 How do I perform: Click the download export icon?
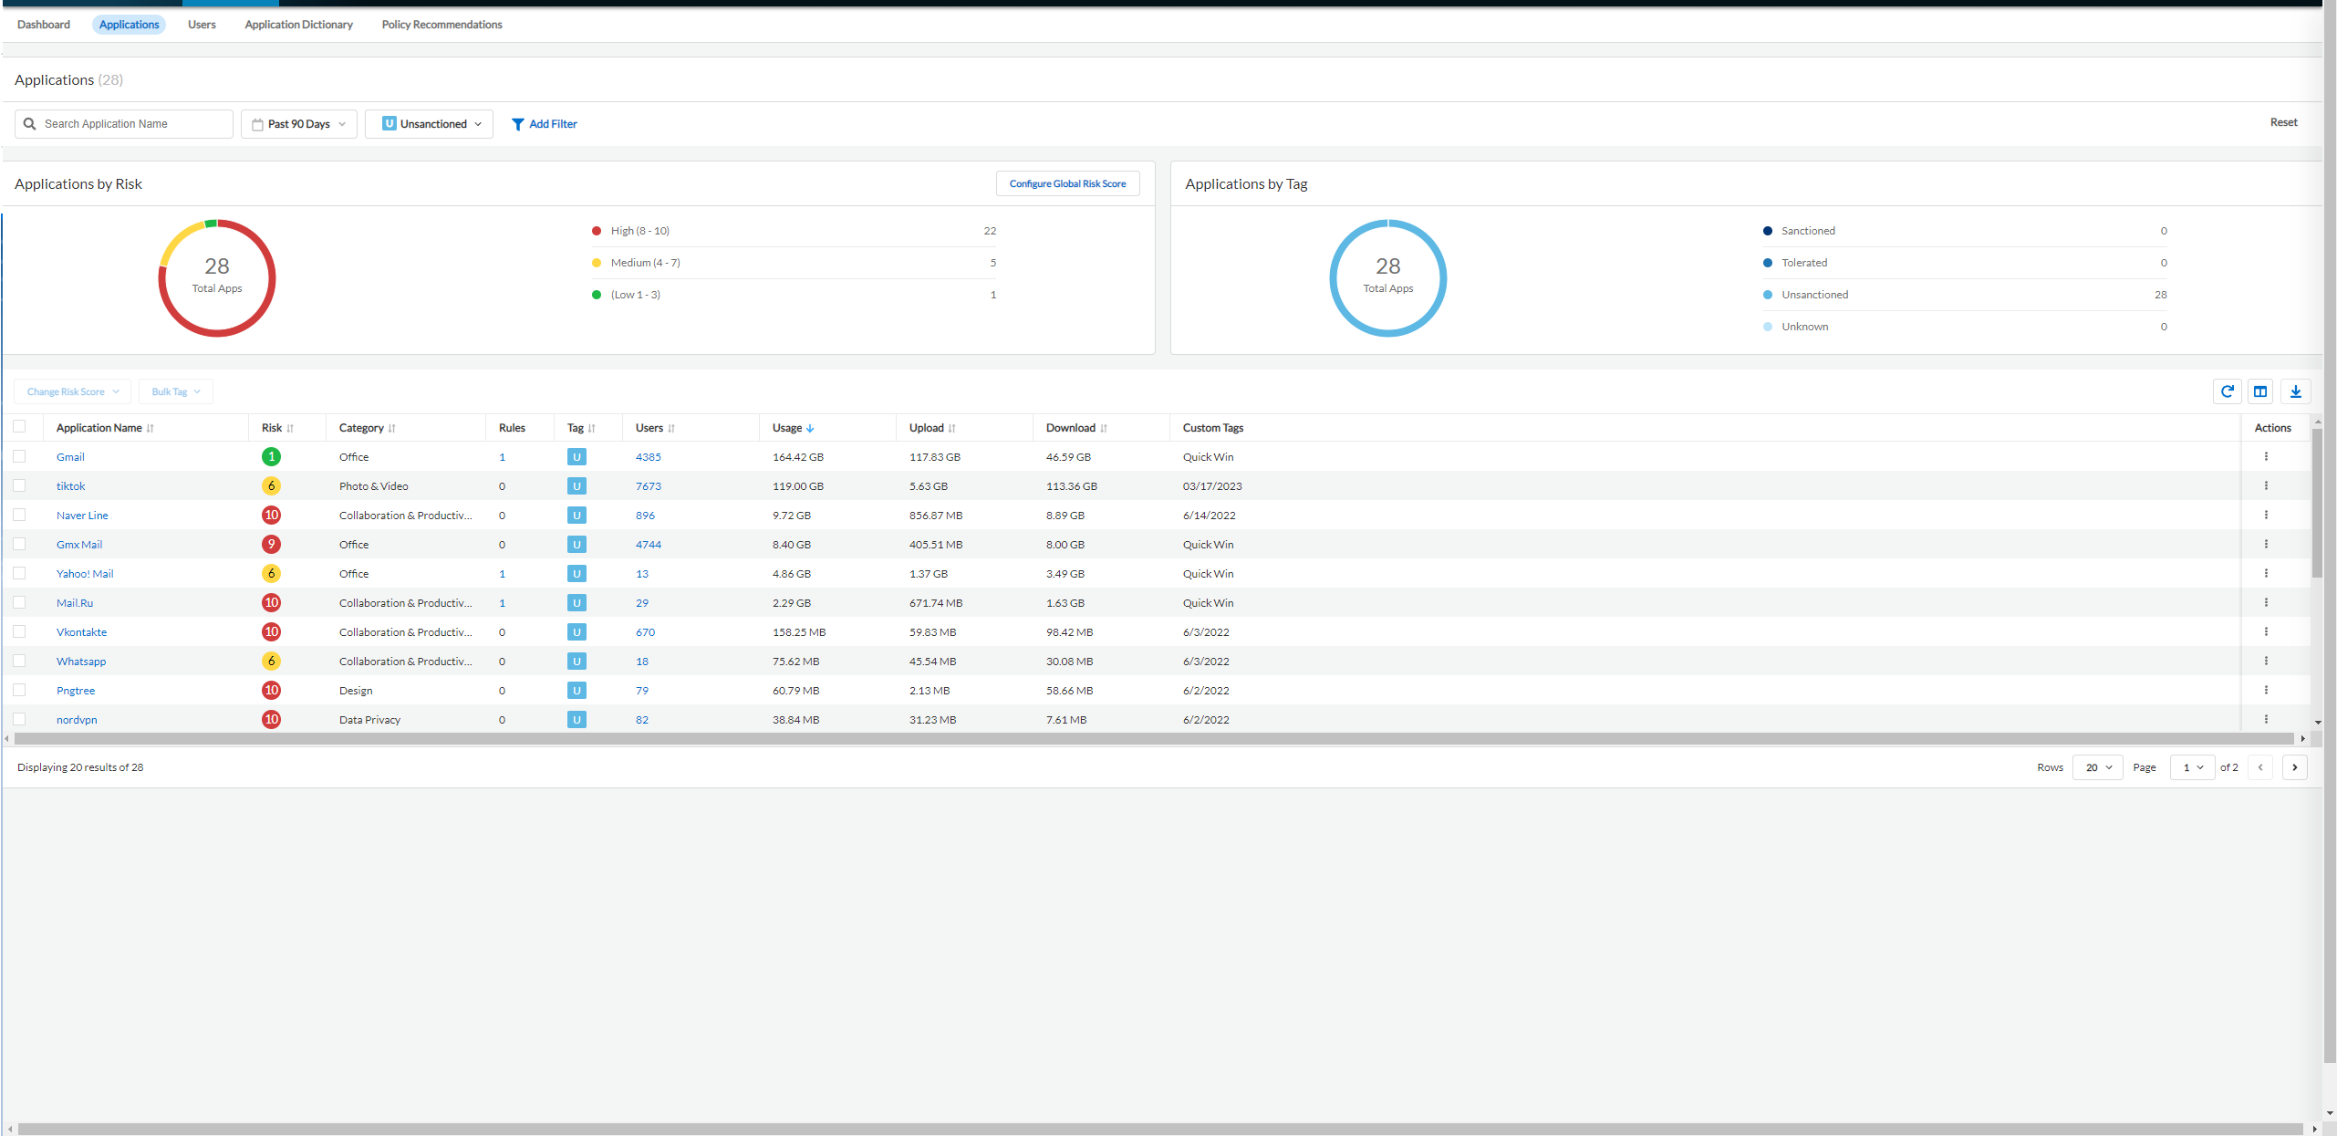pos(2296,391)
